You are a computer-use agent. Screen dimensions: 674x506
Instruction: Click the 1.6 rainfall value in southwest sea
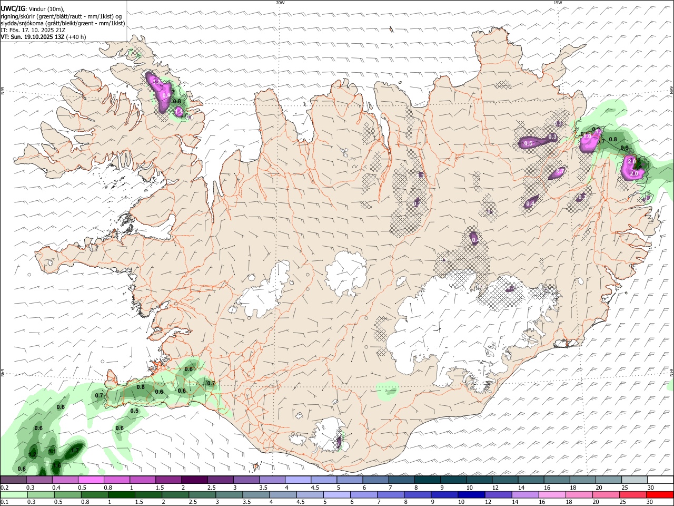[x=56, y=465]
